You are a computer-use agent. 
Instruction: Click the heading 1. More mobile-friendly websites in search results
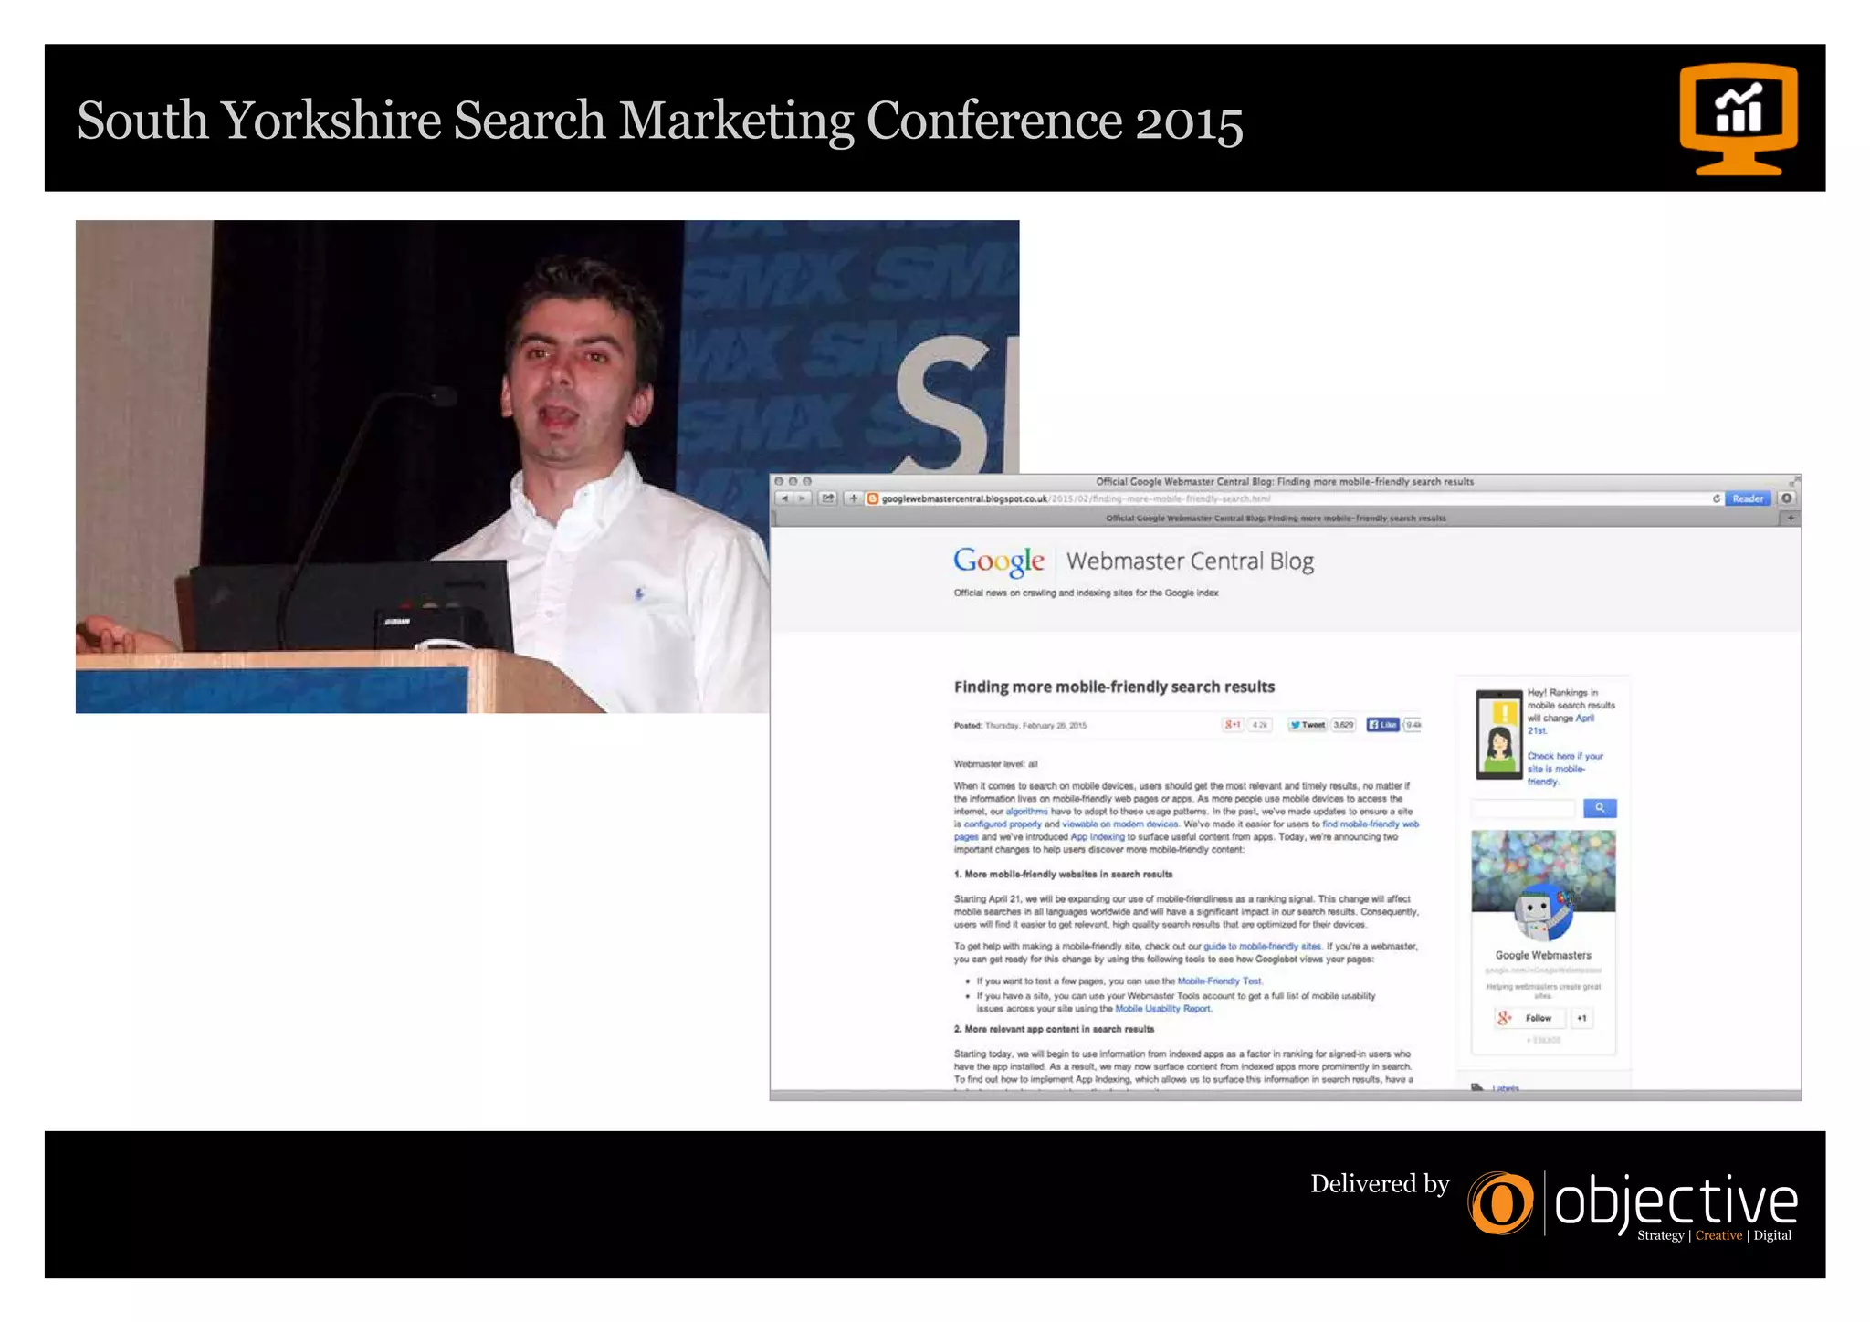(x=1063, y=874)
